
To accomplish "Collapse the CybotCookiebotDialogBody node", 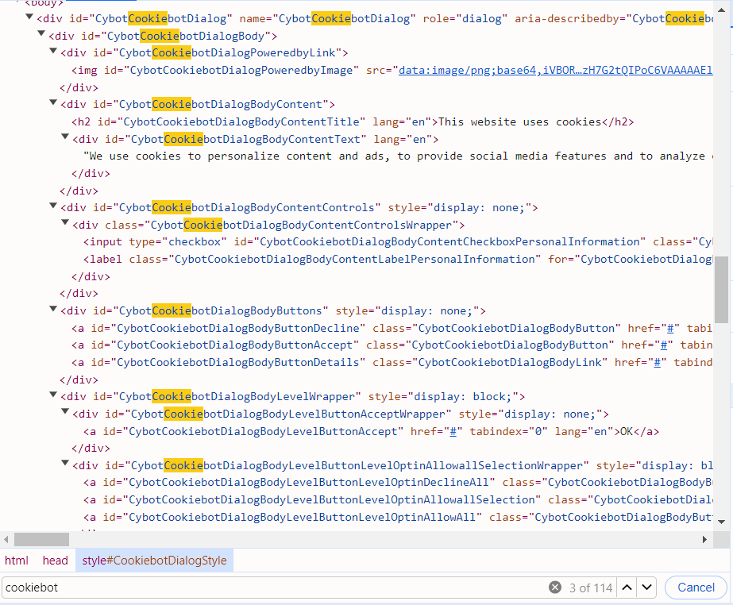I will click(x=41, y=35).
